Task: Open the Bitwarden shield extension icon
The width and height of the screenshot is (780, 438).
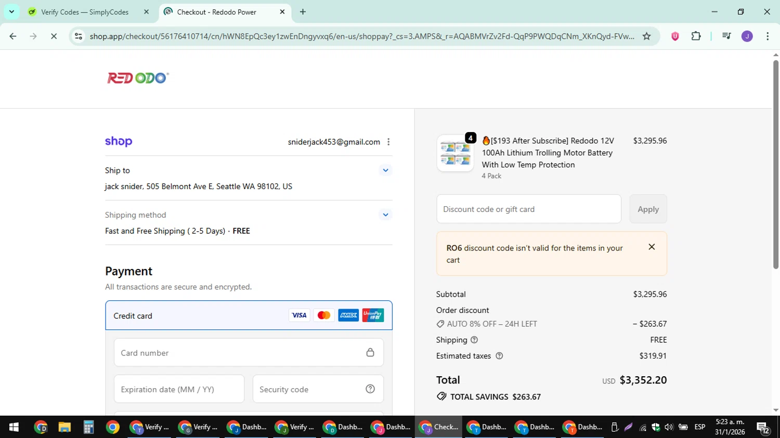Action: coord(675,36)
